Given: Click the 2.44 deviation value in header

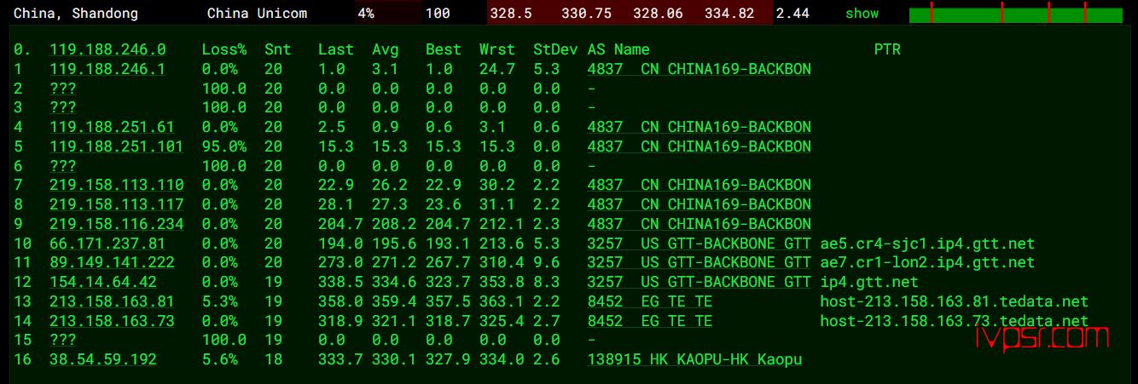Looking at the screenshot, I should click(794, 14).
